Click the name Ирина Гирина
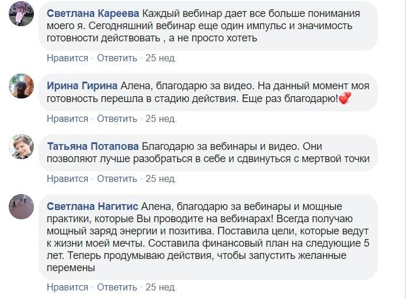Viewport: 406px width, 298px height. pos(82,86)
